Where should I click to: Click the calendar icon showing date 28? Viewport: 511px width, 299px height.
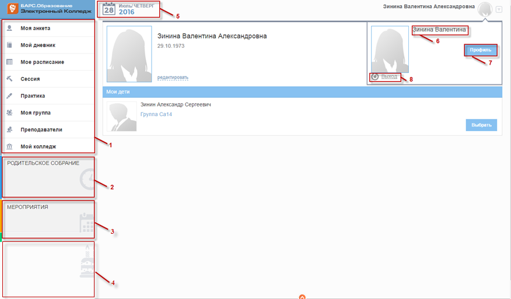click(x=108, y=9)
